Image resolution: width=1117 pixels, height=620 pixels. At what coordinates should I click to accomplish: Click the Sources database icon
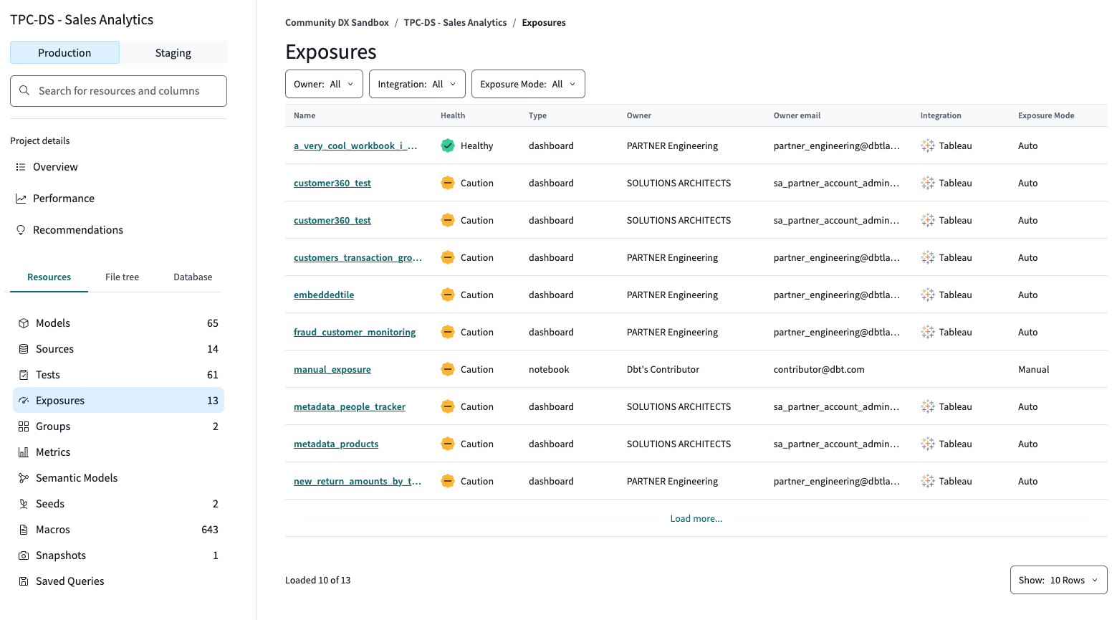[22, 348]
